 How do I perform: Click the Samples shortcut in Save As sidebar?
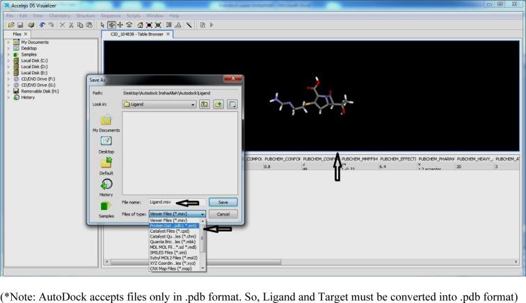click(x=106, y=210)
